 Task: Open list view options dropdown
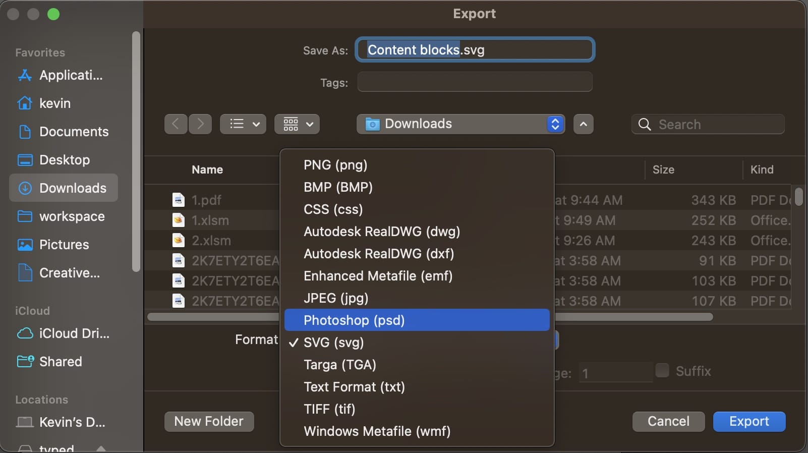point(243,124)
